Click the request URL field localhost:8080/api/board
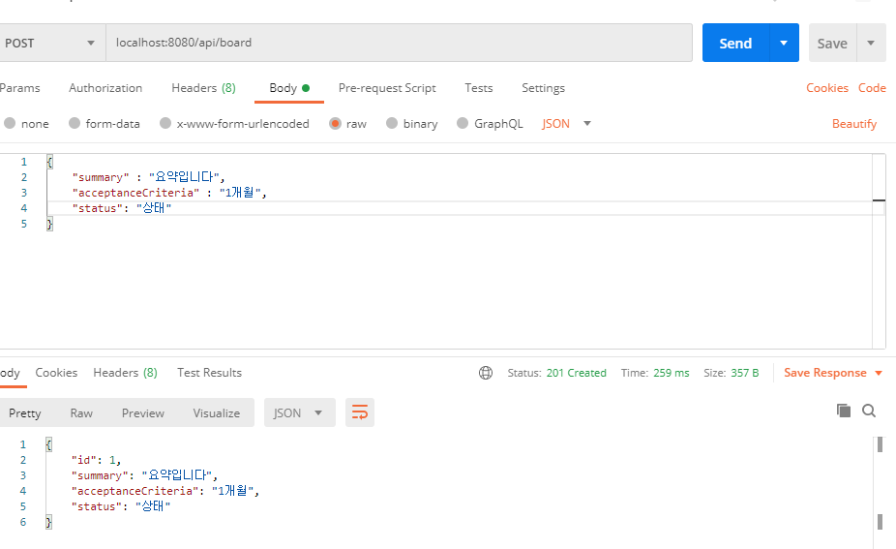Image resolution: width=896 pixels, height=549 pixels. [399, 43]
